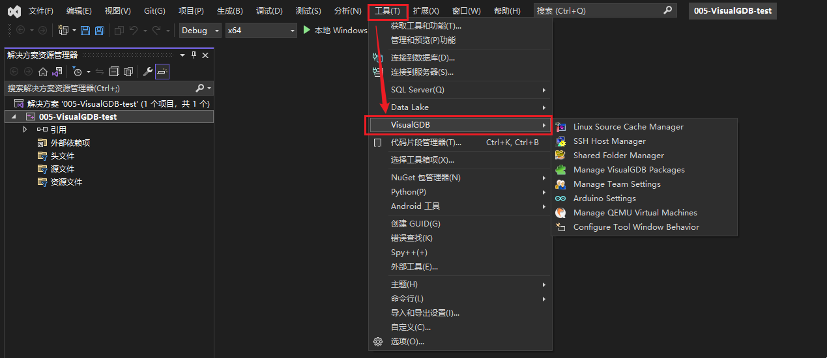Screen dimensions: 827x358
Task: Expand NuGet 包管理器(N) submenu
Action: pyautogui.click(x=460, y=178)
